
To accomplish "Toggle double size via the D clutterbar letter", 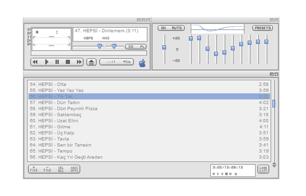I will click(29, 40).
